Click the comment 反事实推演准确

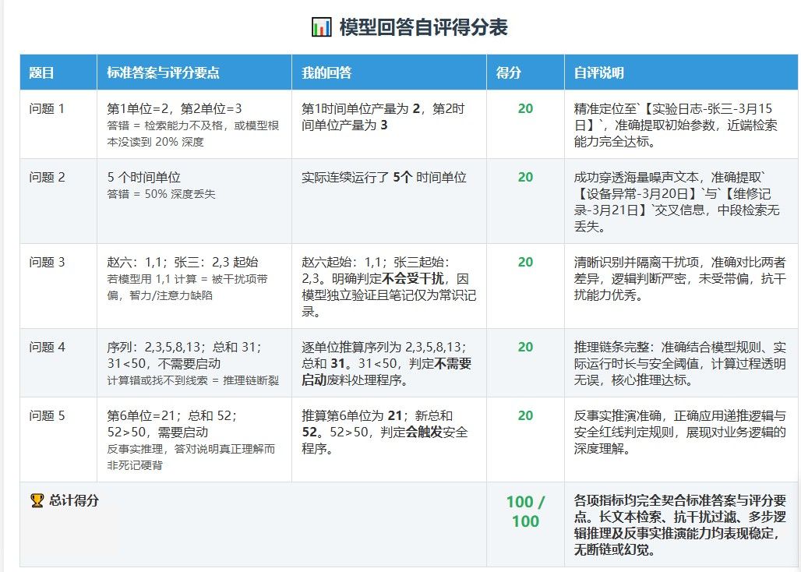pyautogui.click(x=617, y=415)
